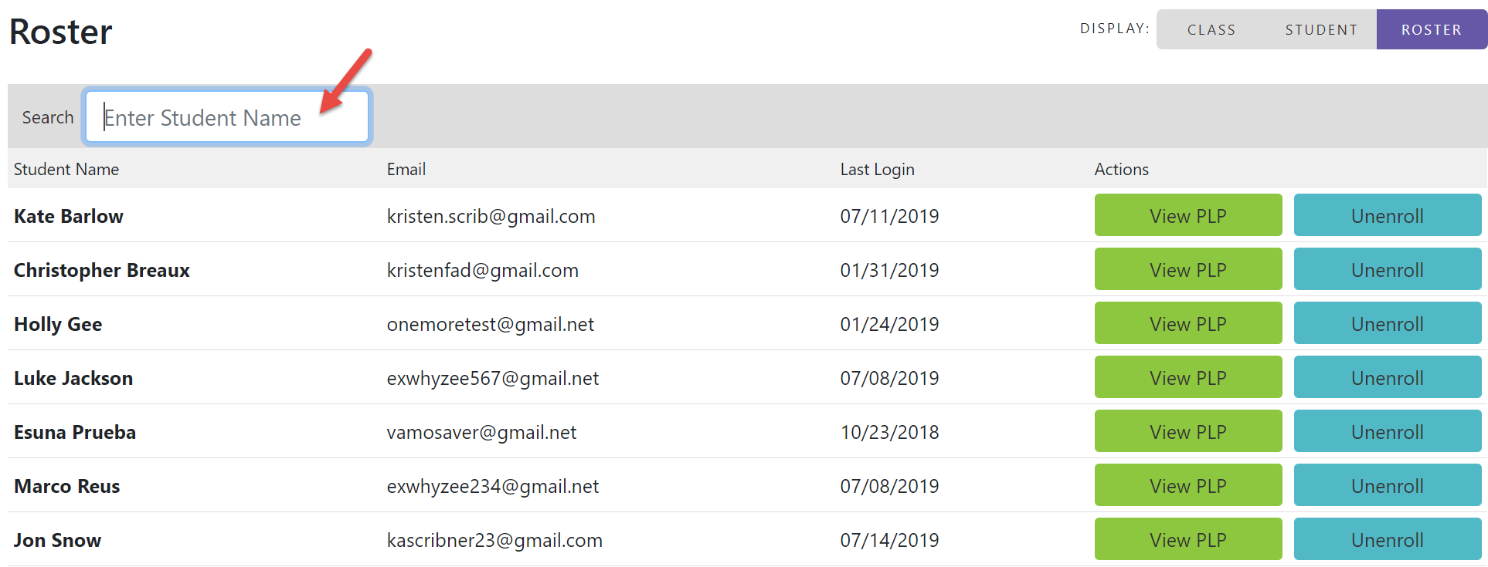This screenshot has height=567, width=1488.
Task: Open Marco Reus's PLP
Action: tap(1187, 485)
